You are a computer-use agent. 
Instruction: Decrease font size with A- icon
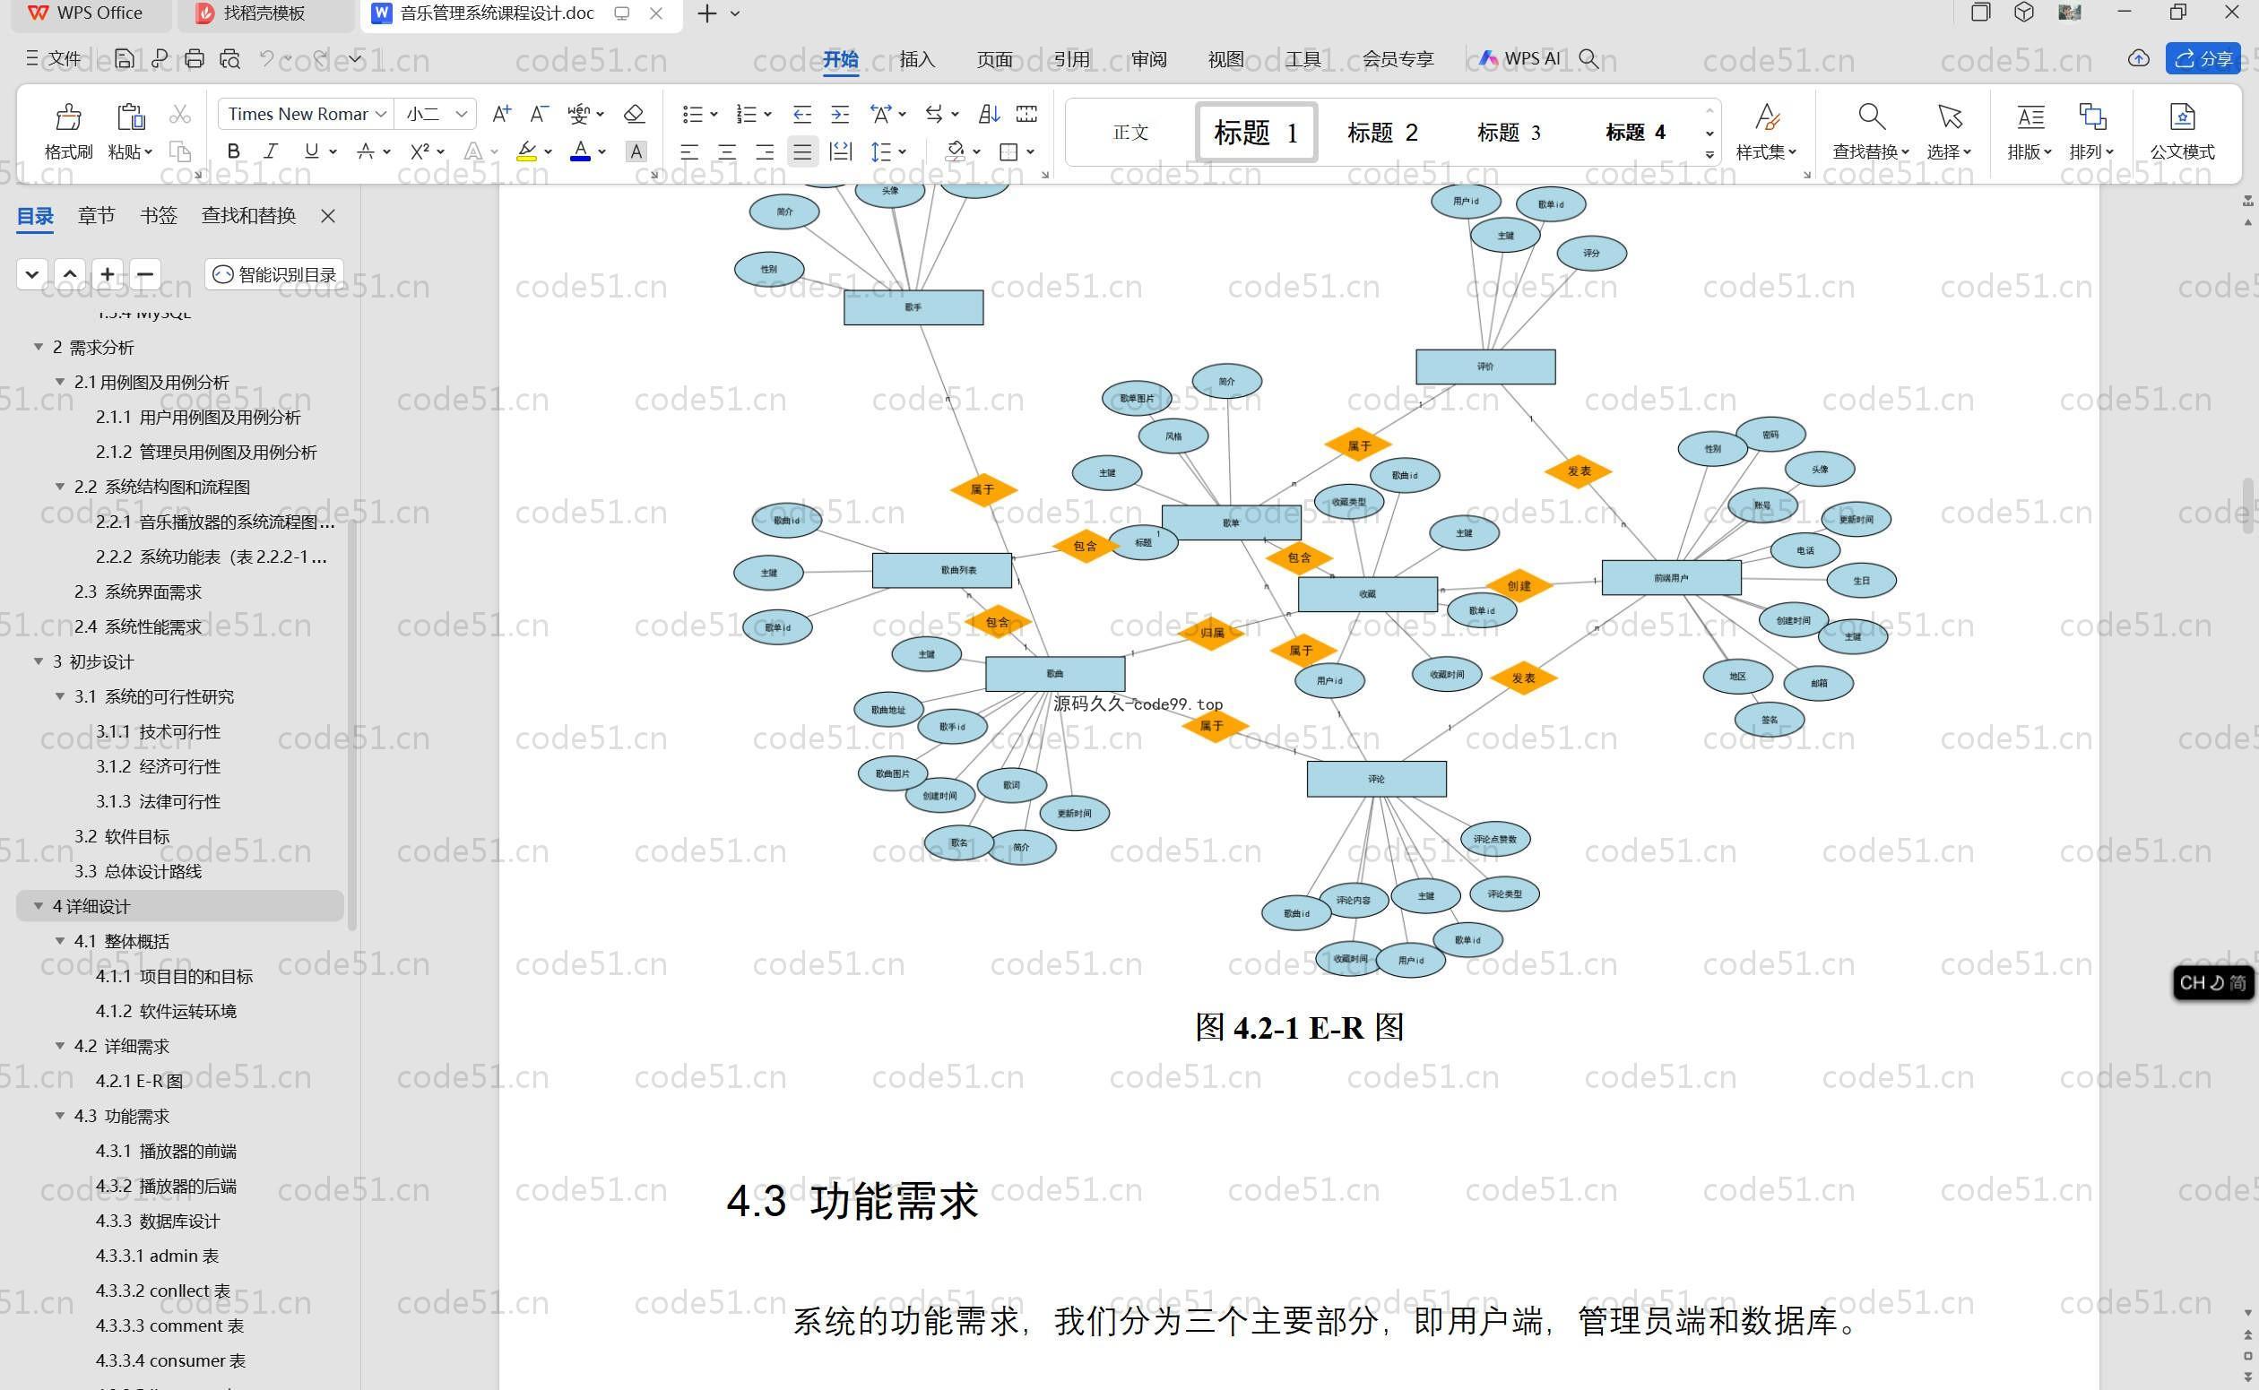click(x=539, y=114)
